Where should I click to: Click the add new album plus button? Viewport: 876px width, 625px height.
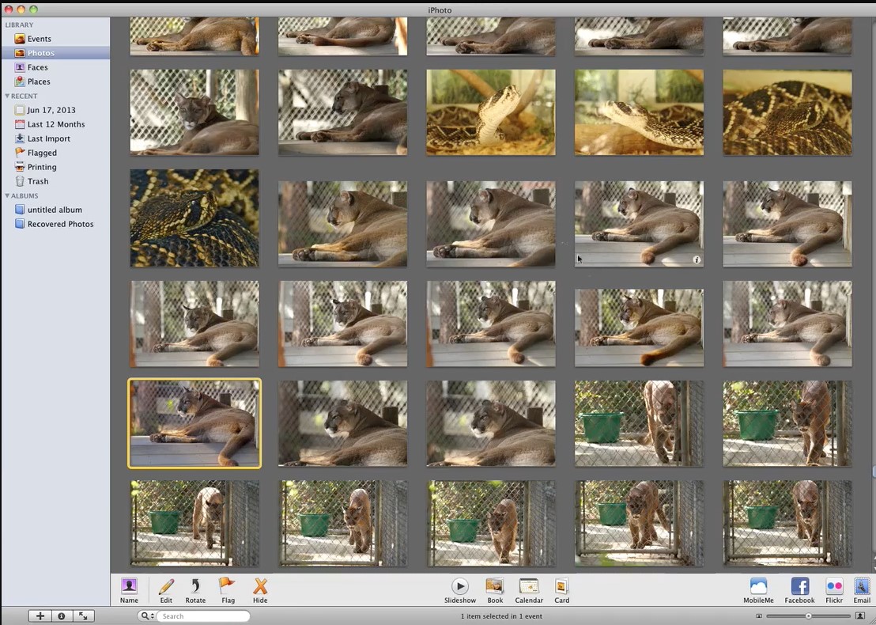pos(40,616)
